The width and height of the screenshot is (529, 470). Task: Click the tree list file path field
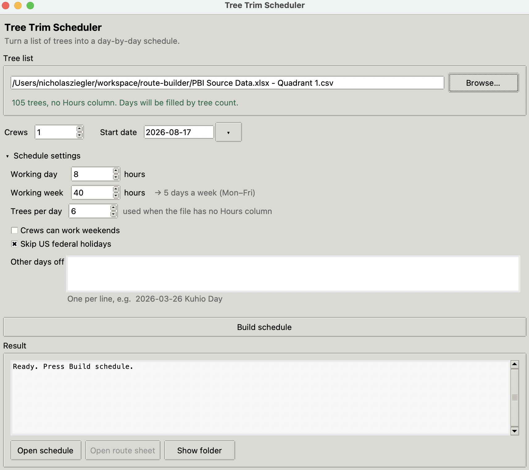227,83
